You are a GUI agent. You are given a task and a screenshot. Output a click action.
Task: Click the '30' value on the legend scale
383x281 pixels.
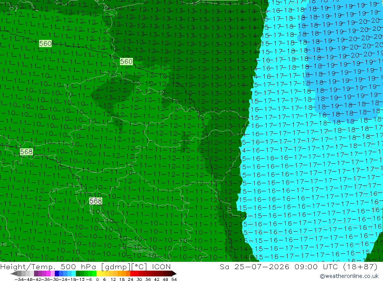click(x=139, y=279)
